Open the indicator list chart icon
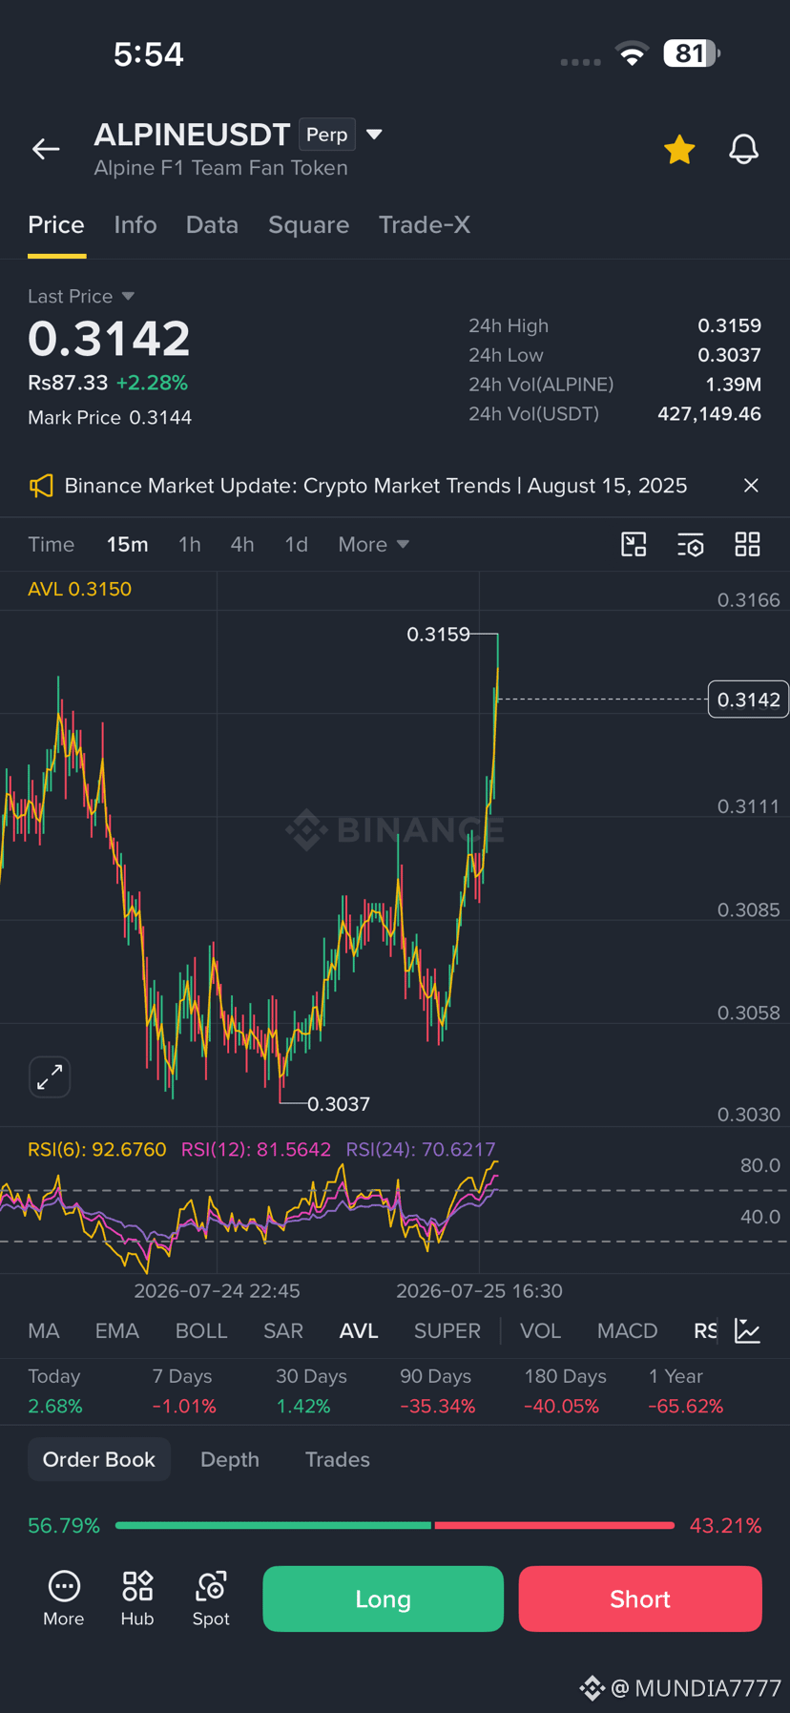790x1713 pixels. pos(748,1331)
